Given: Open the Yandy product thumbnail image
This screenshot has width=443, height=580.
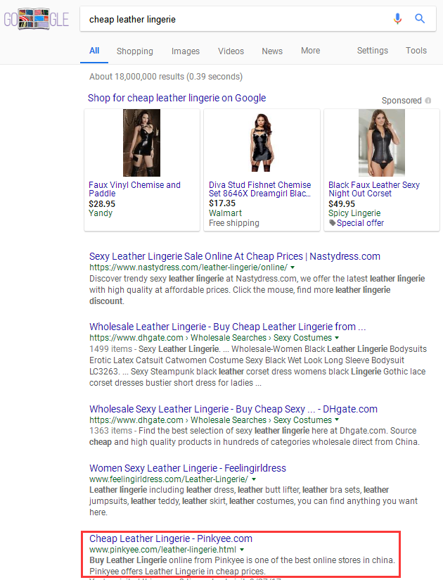Looking at the screenshot, I should coord(141,142).
